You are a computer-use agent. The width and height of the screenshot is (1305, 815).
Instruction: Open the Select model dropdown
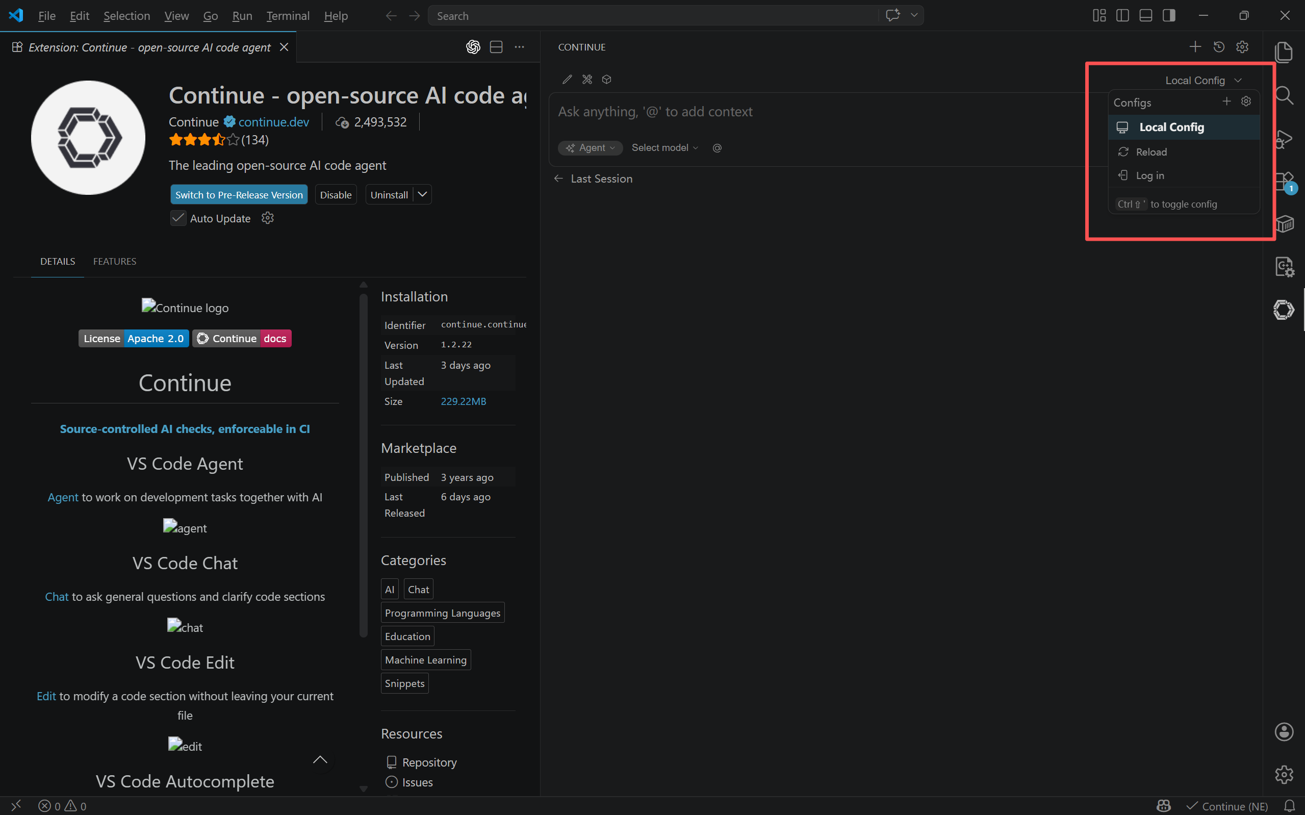coord(664,148)
